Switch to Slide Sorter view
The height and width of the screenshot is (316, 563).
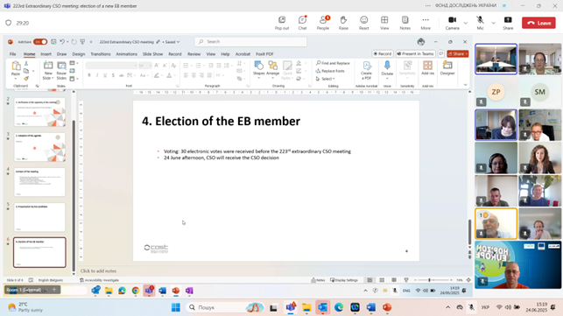point(382,280)
